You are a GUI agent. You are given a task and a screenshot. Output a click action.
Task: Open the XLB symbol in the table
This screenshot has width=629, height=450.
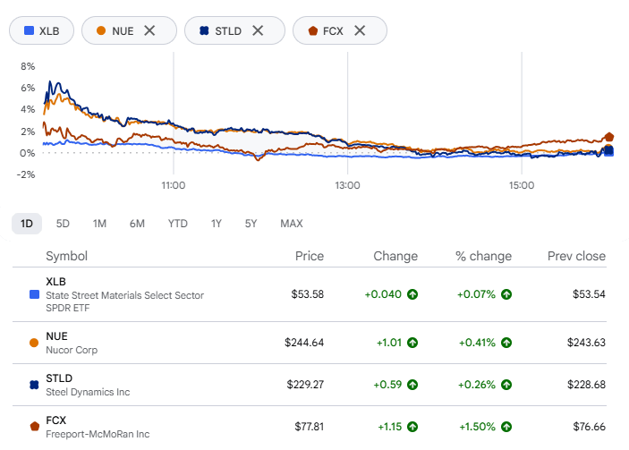(55, 282)
